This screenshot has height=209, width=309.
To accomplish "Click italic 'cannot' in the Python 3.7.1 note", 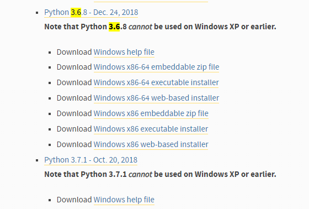I will pyautogui.click(x=140, y=174).
